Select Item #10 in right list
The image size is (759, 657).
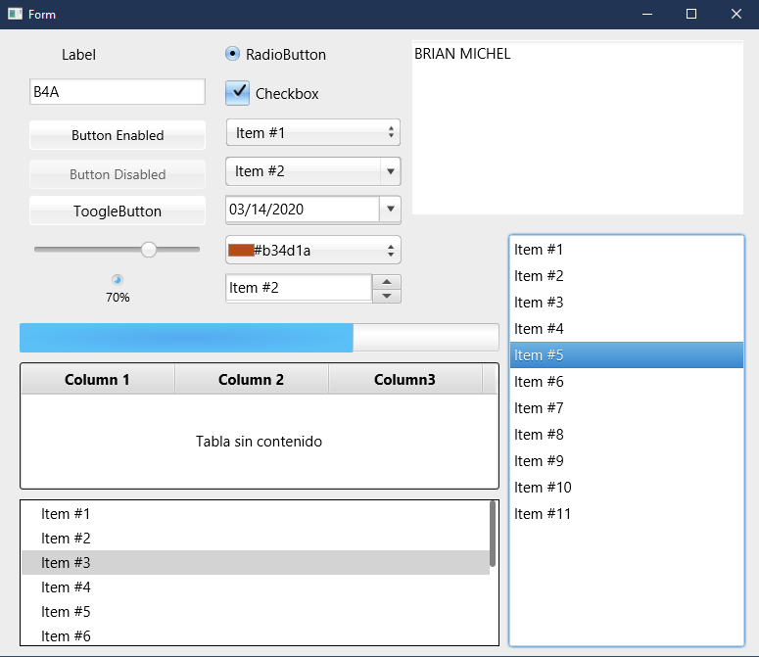[627, 488]
